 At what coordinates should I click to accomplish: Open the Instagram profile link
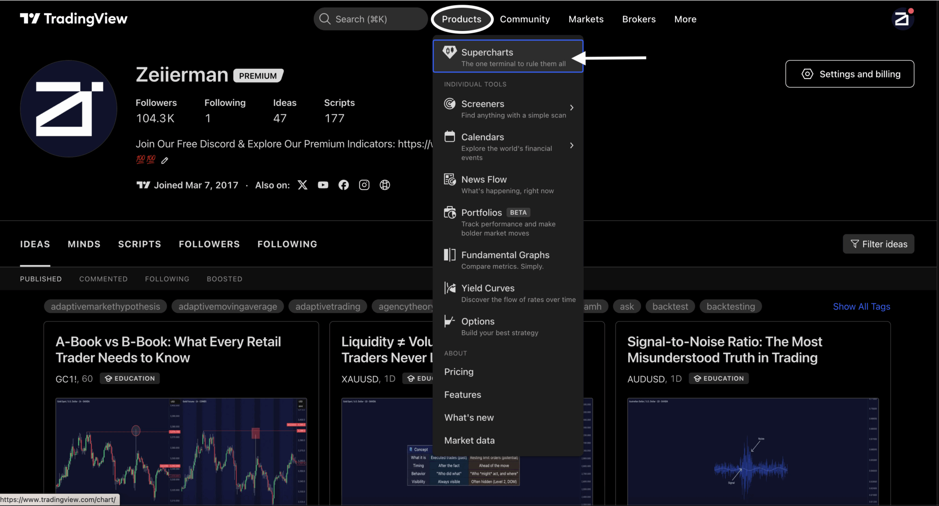point(364,185)
